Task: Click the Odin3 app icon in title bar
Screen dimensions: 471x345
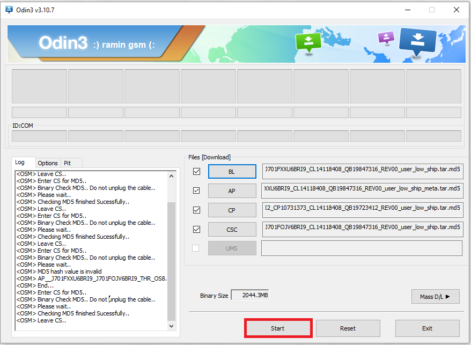Action: 9,10
